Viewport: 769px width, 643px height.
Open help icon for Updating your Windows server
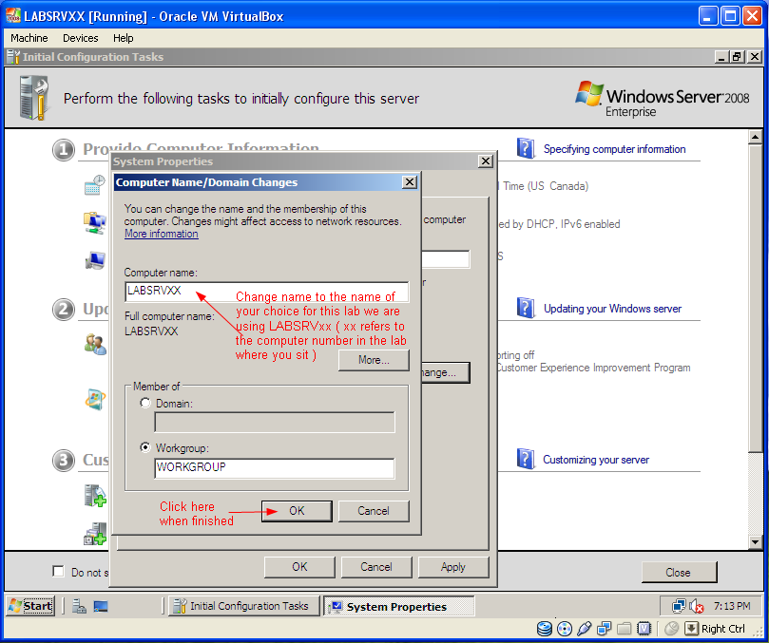point(526,308)
